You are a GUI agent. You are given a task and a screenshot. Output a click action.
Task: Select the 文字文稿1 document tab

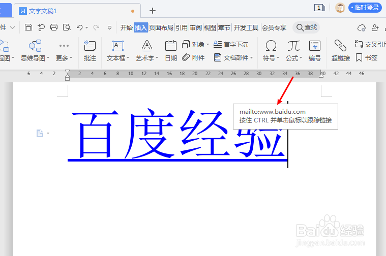77,11
